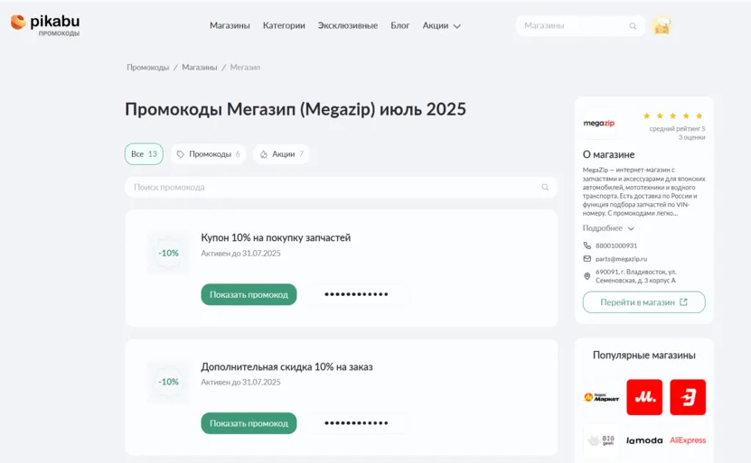Open the AliExpress store logo
751x463 pixels.
pyautogui.click(x=688, y=440)
